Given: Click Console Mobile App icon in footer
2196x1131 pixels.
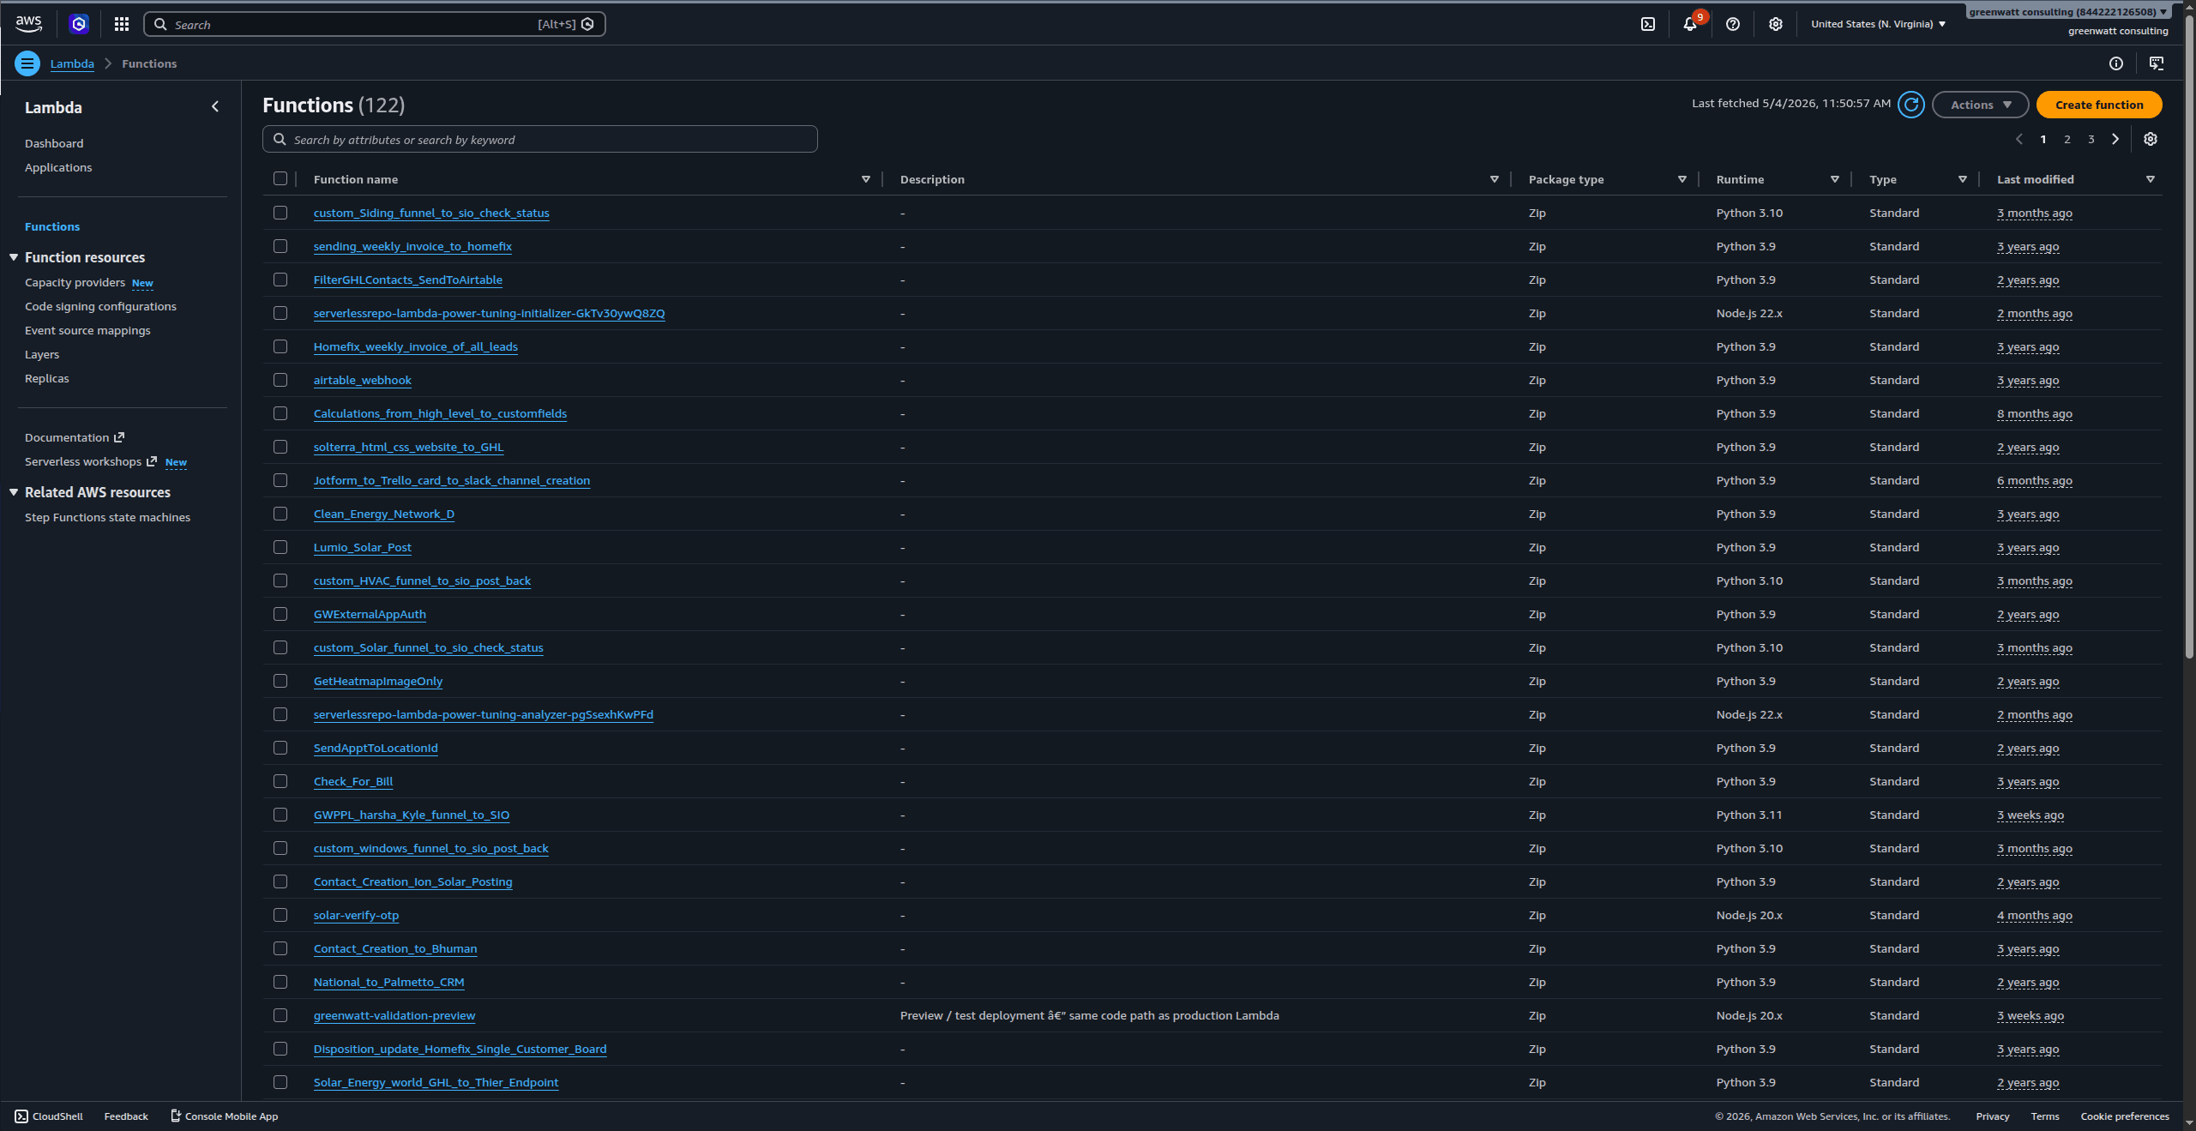Looking at the screenshot, I should pyautogui.click(x=176, y=1116).
